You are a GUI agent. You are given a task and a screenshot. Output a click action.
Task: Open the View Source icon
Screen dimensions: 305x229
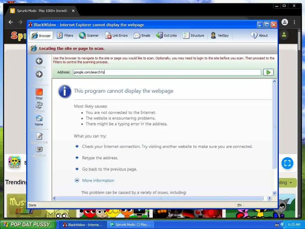pos(39,136)
